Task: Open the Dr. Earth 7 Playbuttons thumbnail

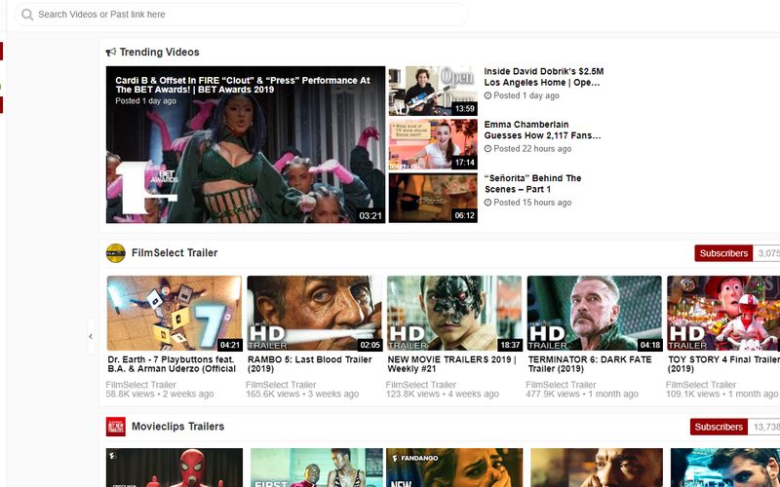Action: (175, 314)
